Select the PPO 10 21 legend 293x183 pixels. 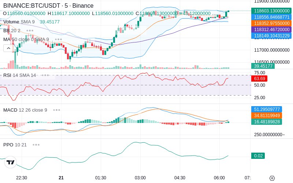(x=15, y=145)
